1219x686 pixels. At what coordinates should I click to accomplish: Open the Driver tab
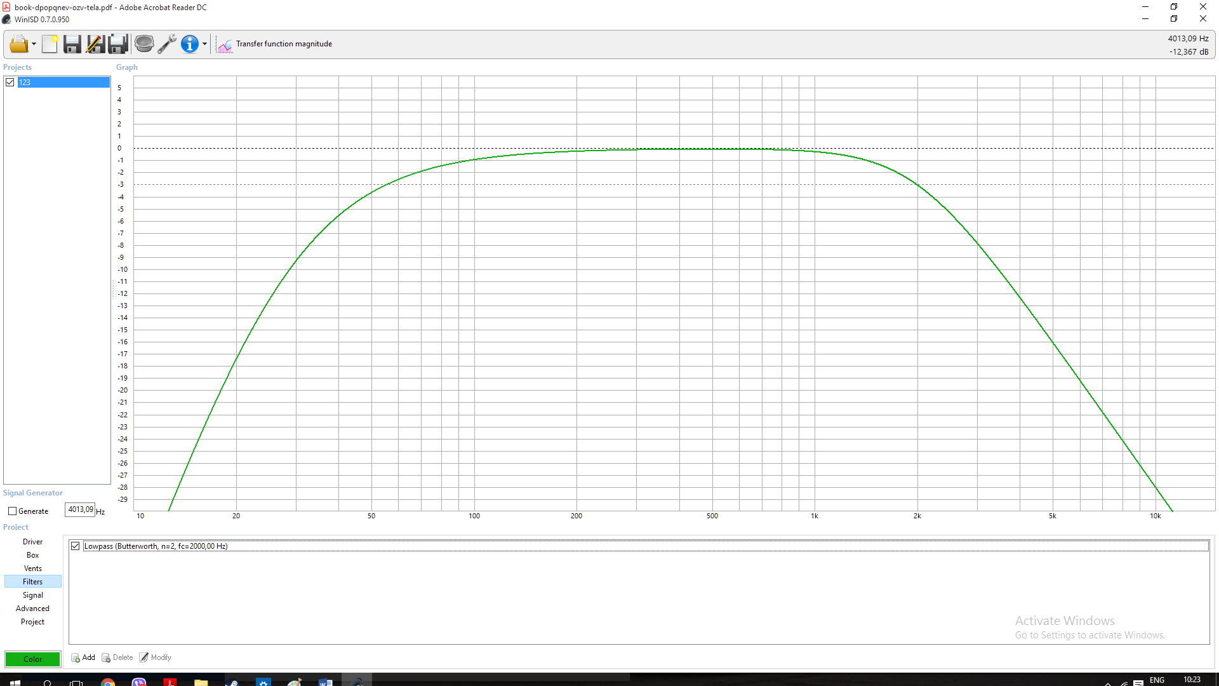click(x=33, y=542)
